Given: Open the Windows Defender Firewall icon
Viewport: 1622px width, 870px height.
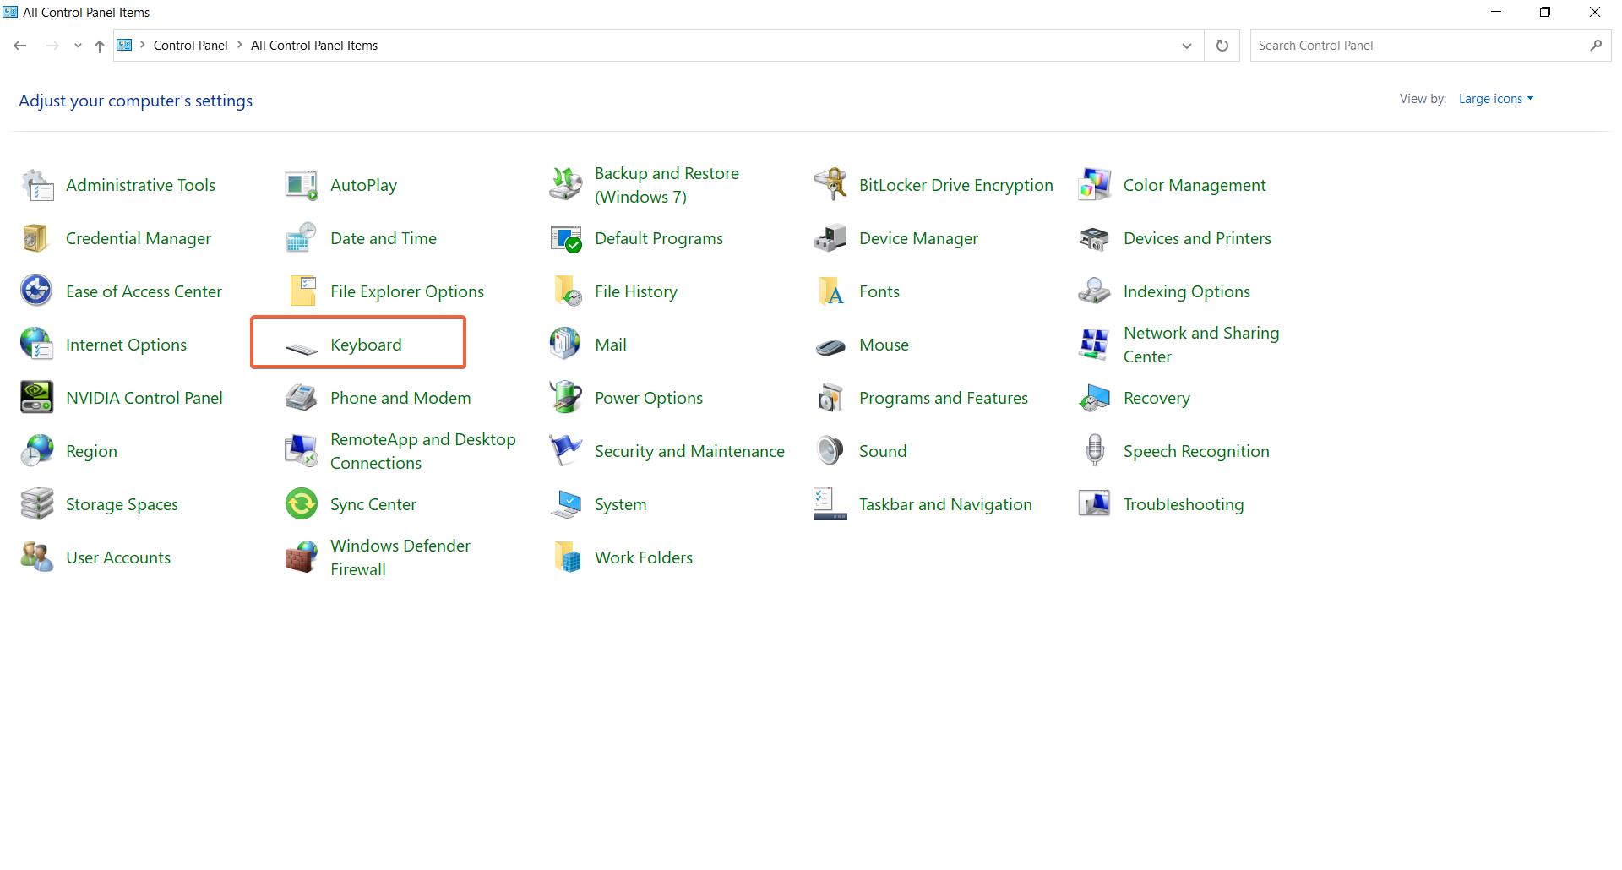Looking at the screenshot, I should pos(302,557).
